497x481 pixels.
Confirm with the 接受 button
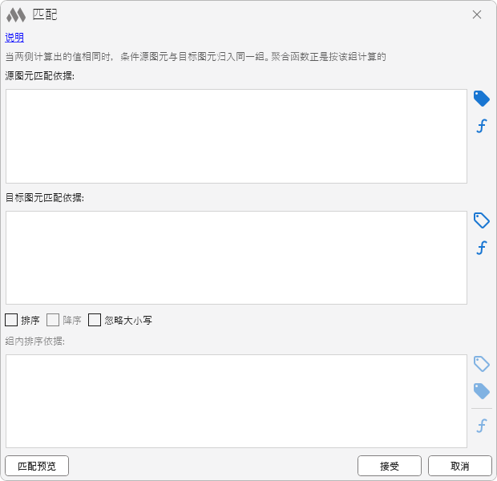[x=390, y=466]
